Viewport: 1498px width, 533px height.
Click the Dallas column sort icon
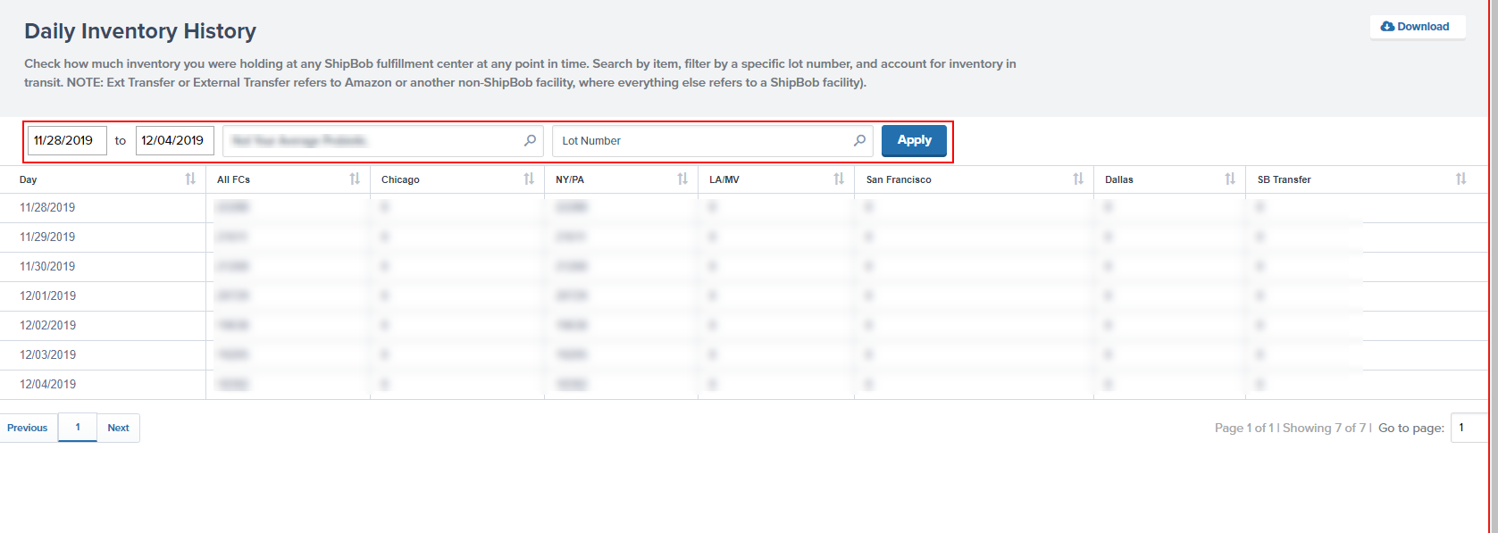click(x=1230, y=179)
